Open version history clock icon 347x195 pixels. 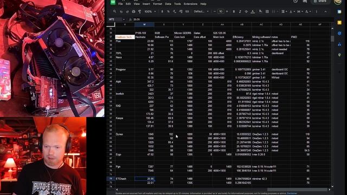point(295,1)
